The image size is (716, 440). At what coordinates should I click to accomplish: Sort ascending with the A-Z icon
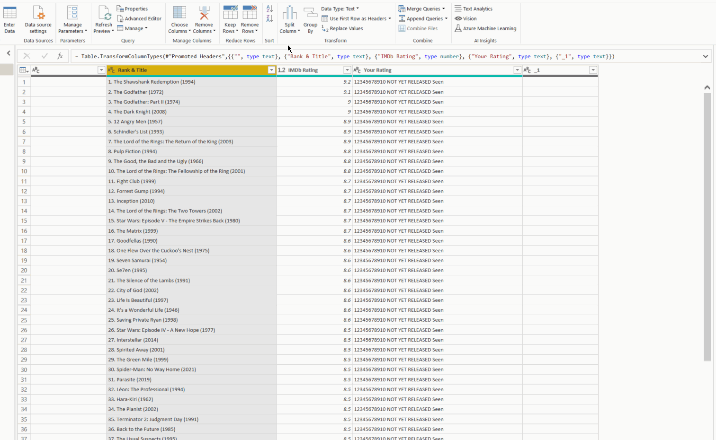[269, 9]
